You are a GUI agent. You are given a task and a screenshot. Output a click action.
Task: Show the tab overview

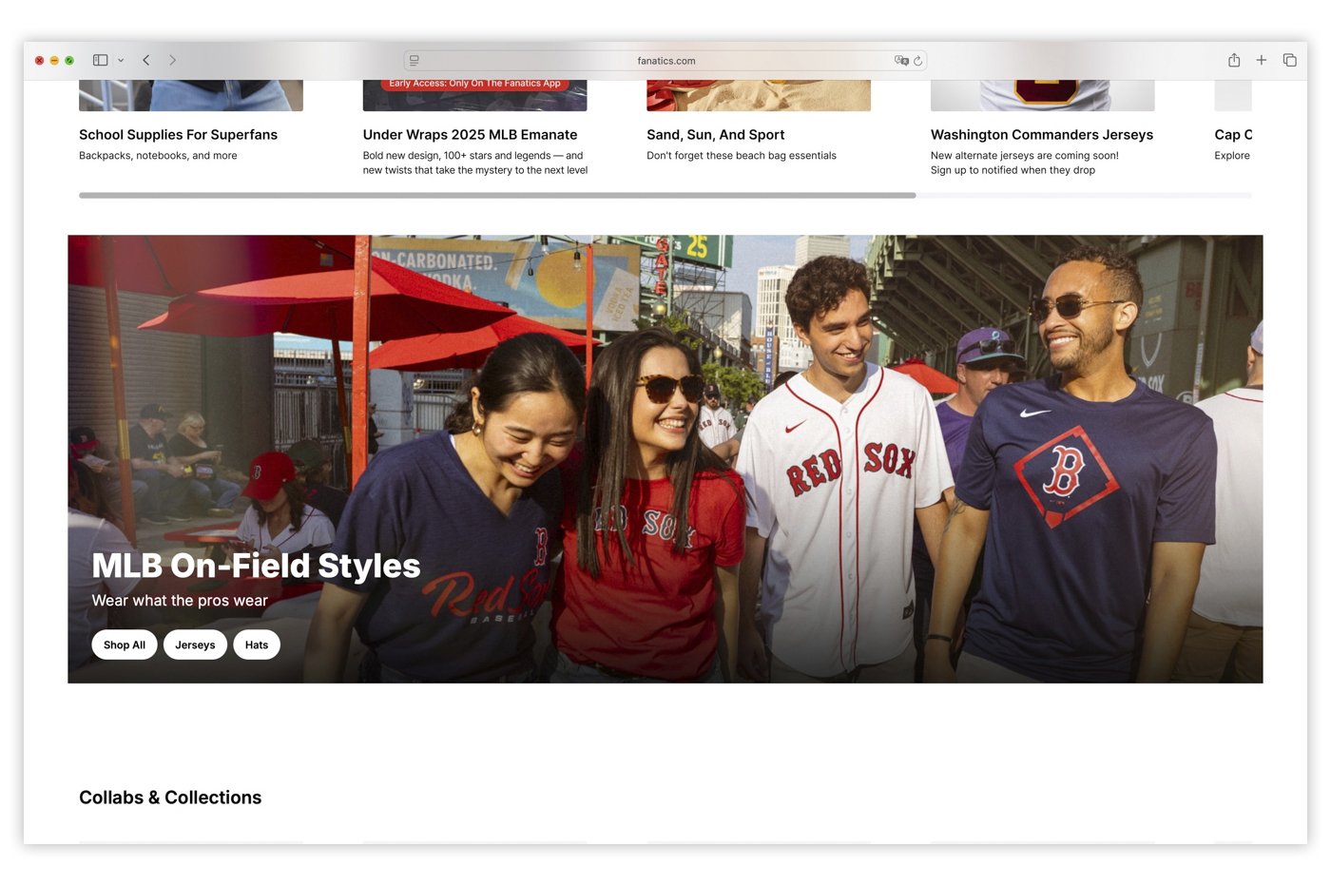point(1289,60)
